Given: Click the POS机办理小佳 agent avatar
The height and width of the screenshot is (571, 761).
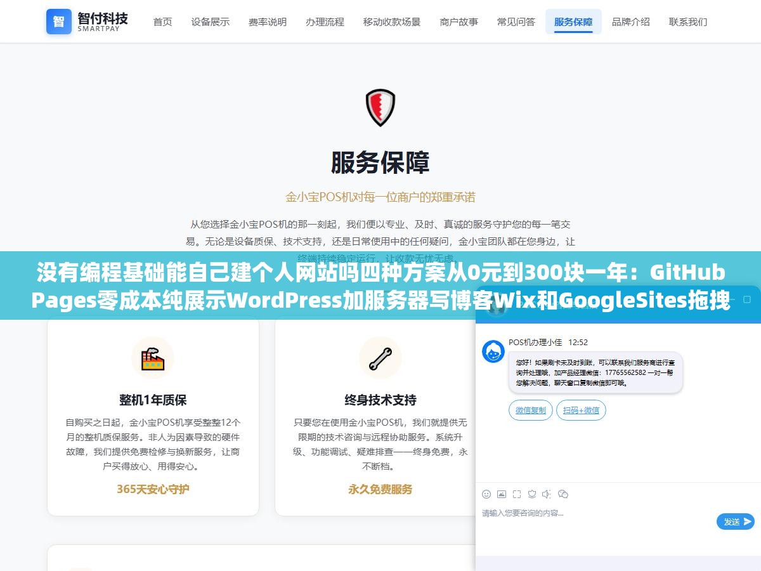Looking at the screenshot, I should (x=493, y=351).
